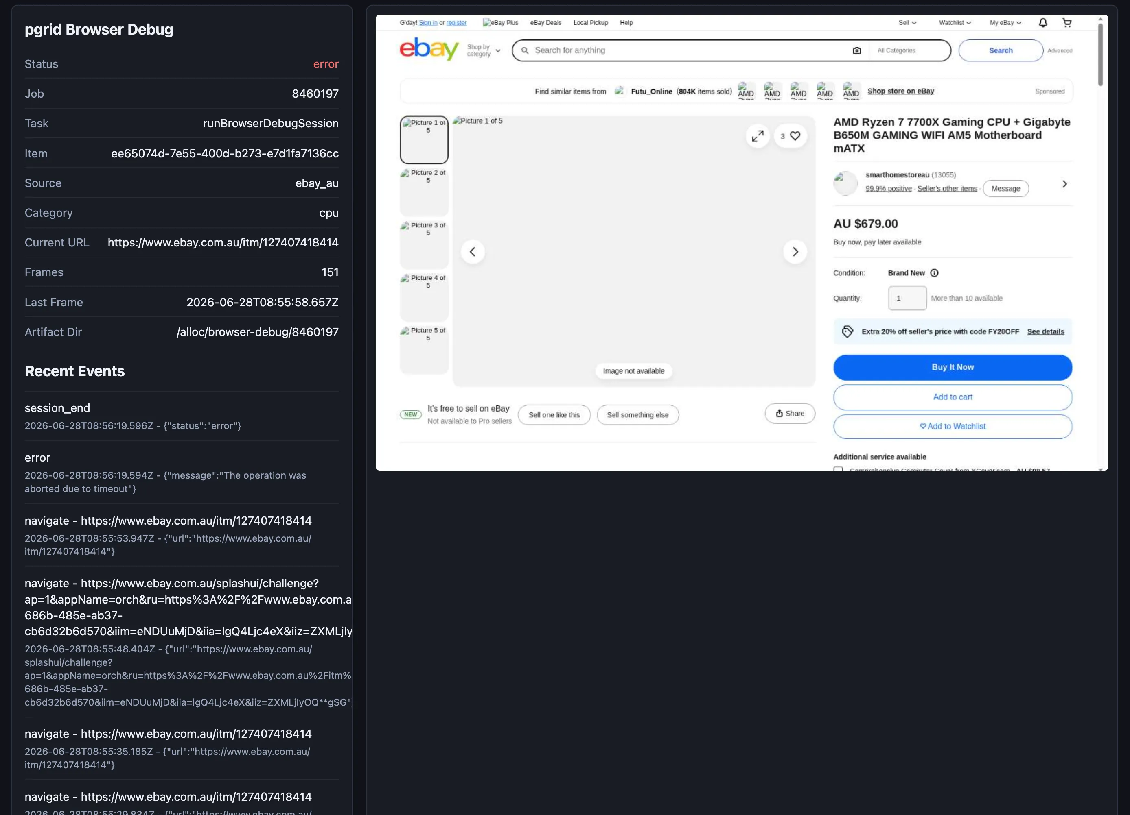1130x815 pixels.
Task: Click the smarthomestoreau seller name
Action: click(897, 175)
